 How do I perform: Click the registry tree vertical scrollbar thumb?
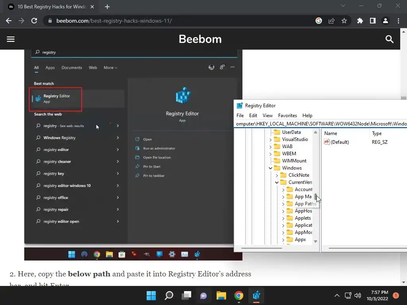pos(315,197)
